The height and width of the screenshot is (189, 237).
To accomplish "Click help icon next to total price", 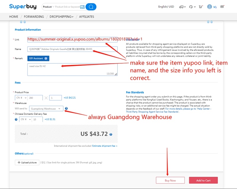I will click(111, 134).
